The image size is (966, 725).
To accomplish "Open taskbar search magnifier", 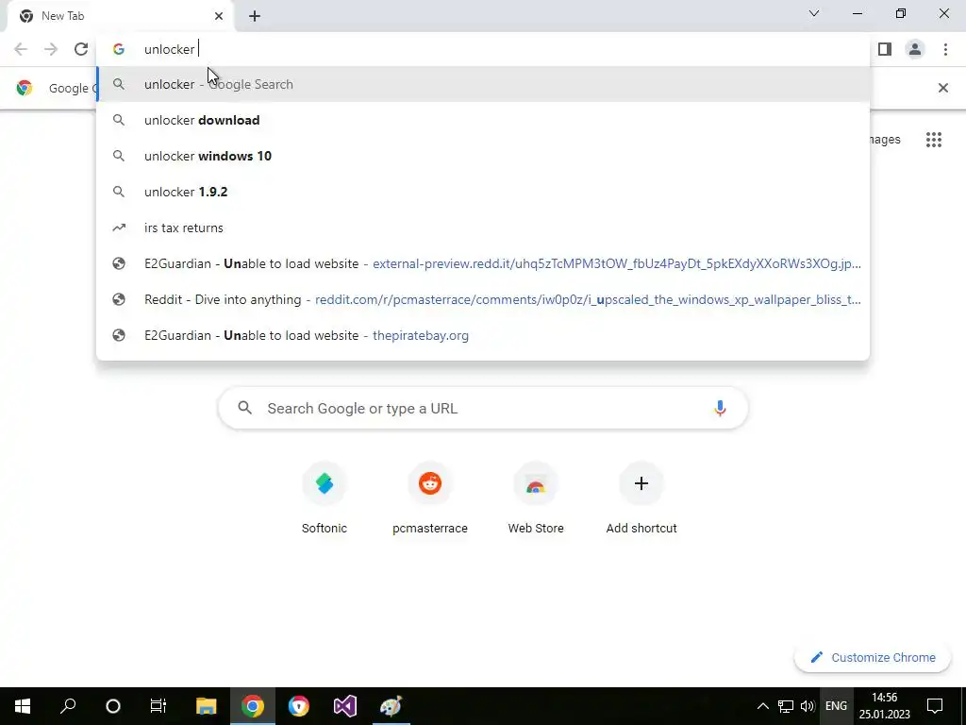I will (x=68, y=706).
